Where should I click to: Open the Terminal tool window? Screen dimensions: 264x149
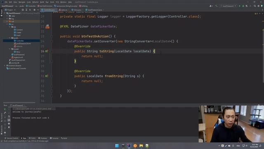[x=54, y=138]
